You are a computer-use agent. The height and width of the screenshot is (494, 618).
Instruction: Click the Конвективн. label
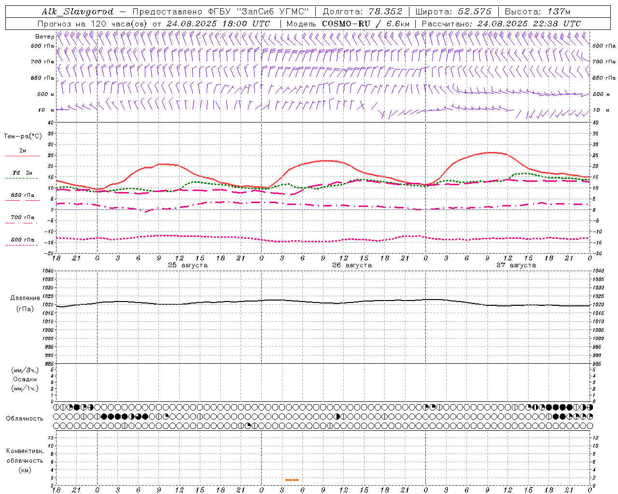[x=25, y=451]
